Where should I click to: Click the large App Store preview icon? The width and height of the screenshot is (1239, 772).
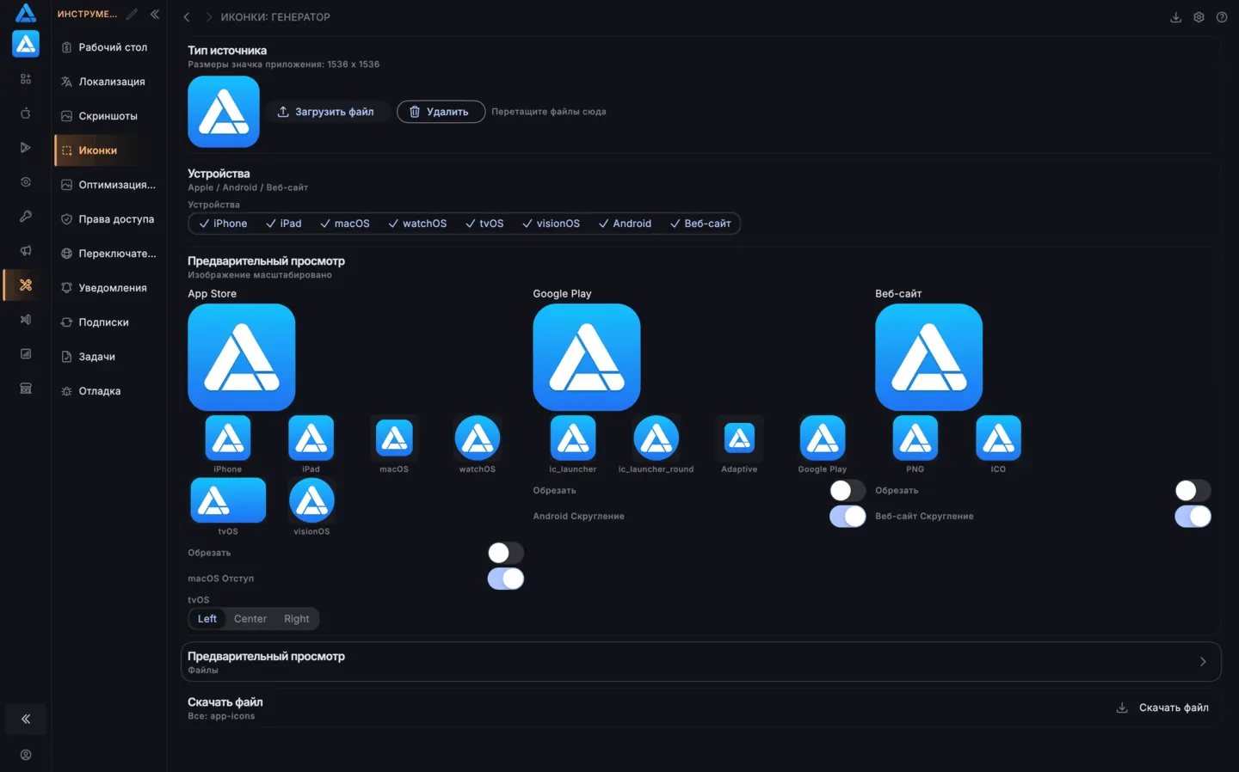click(x=242, y=357)
